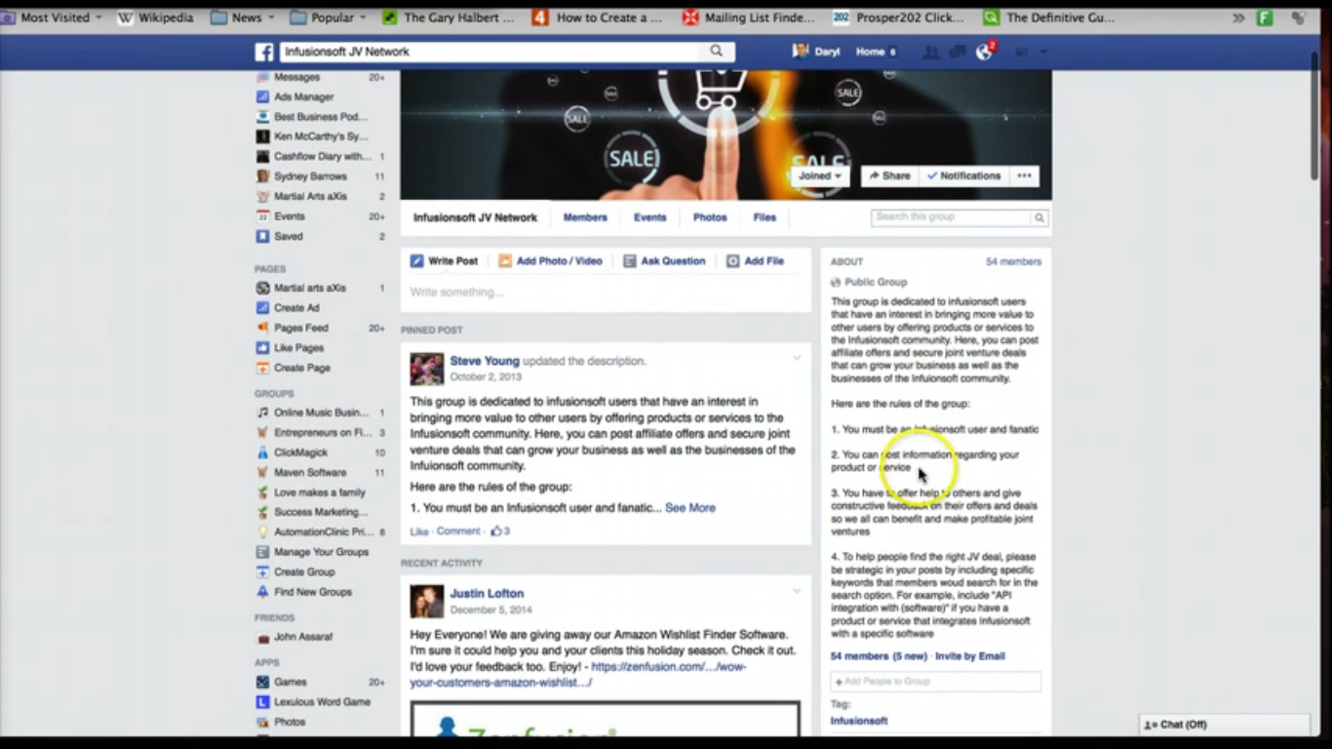Open the messages icon in the header
The width and height of the screenshot is (1332, 749).
pyautogui.click(x=958, y=52)
